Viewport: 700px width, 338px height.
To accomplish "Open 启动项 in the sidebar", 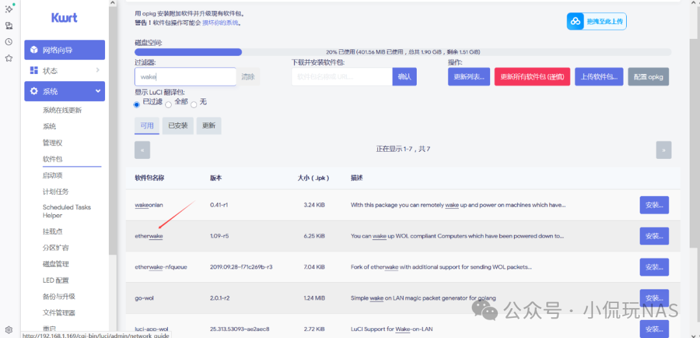I will (x=52, y=175).
